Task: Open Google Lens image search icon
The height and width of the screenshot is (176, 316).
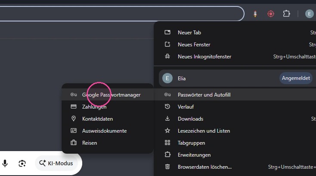Action: point(22,164)
